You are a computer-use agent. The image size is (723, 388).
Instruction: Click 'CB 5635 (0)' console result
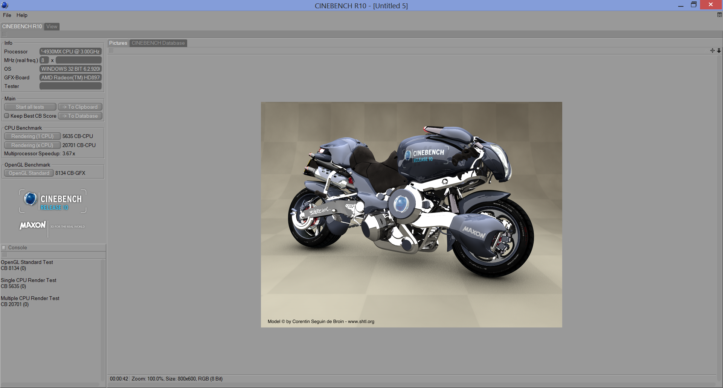(14, 286)
